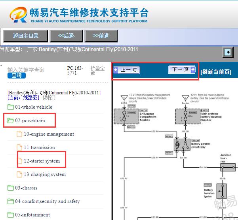Click Battery parallel circuit relay symbol

(x=182, y=145)
